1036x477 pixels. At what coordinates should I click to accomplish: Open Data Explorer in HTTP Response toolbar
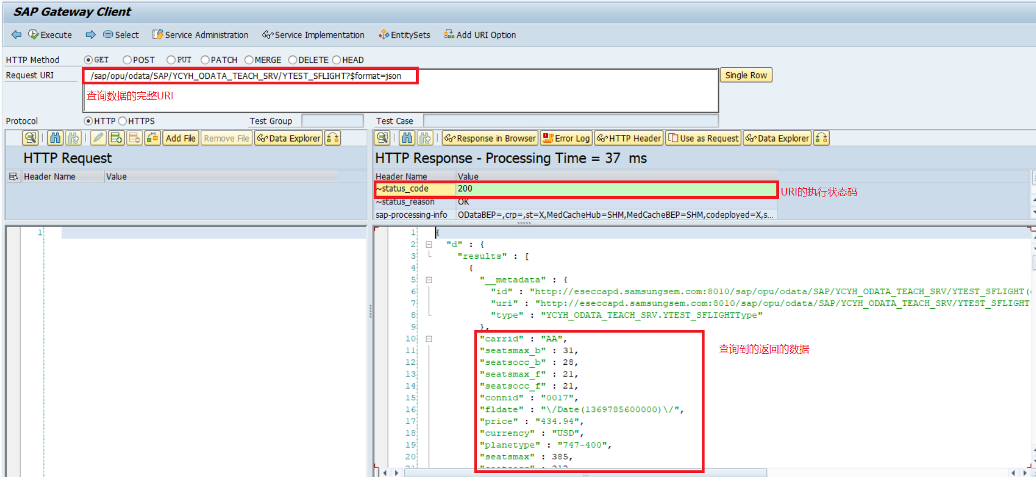pos(777,138)
